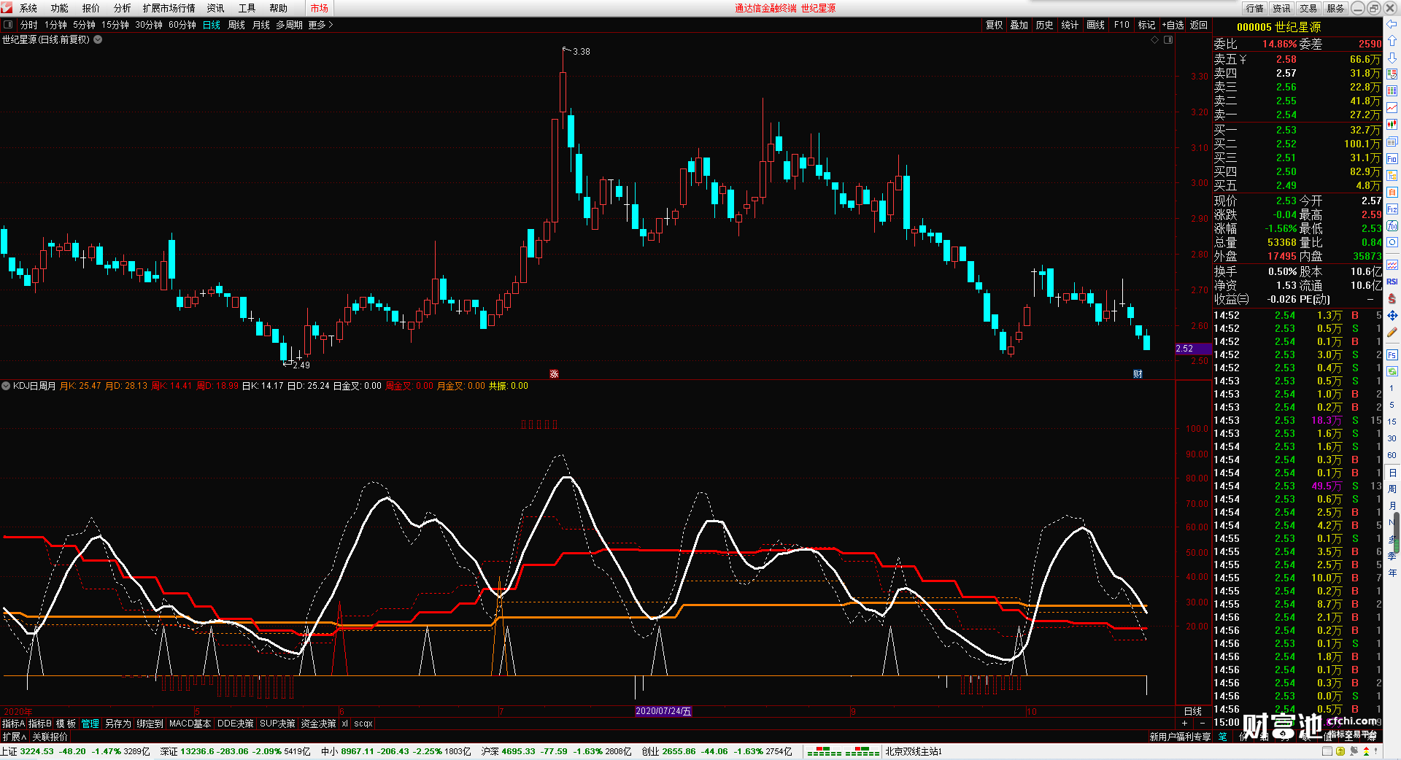Click the zoom-in plus button under 日线
This screenshot has height=760, width=1401.
(x=1184, y=723)
